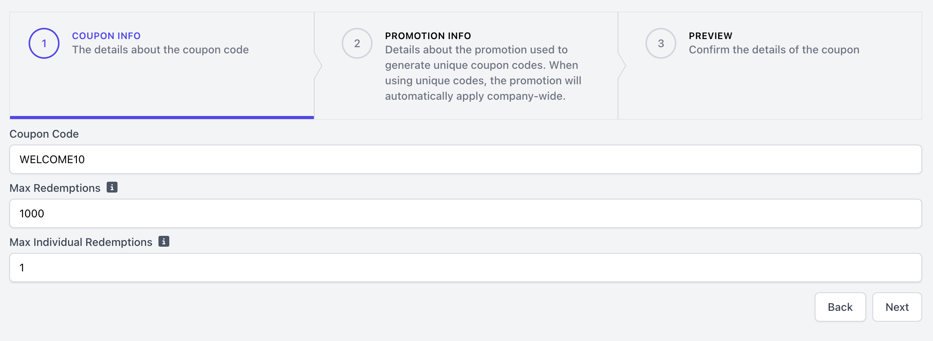Click into the Max Redemptions field

(465, 213)
